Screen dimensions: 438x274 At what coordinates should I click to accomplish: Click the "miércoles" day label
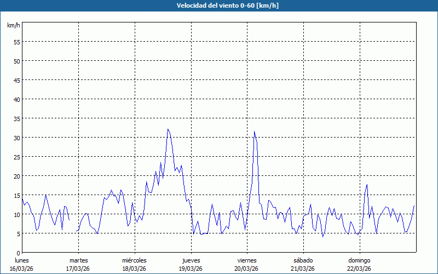(x=134, y=260)
